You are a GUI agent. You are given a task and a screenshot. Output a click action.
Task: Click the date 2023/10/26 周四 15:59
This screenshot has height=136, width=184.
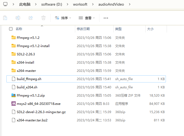pos(94,71)
